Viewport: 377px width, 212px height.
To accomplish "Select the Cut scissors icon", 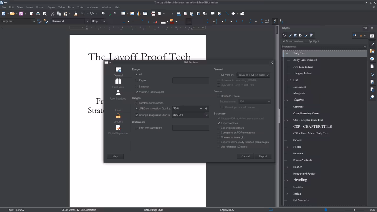I will point(52,14).
